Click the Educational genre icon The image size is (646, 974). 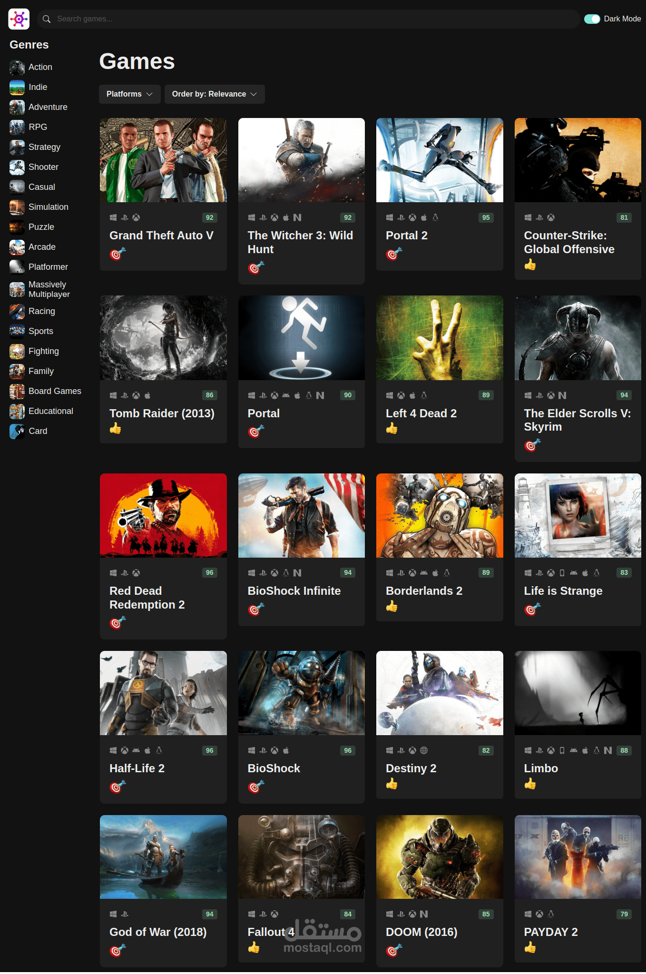tap(17, 412)
